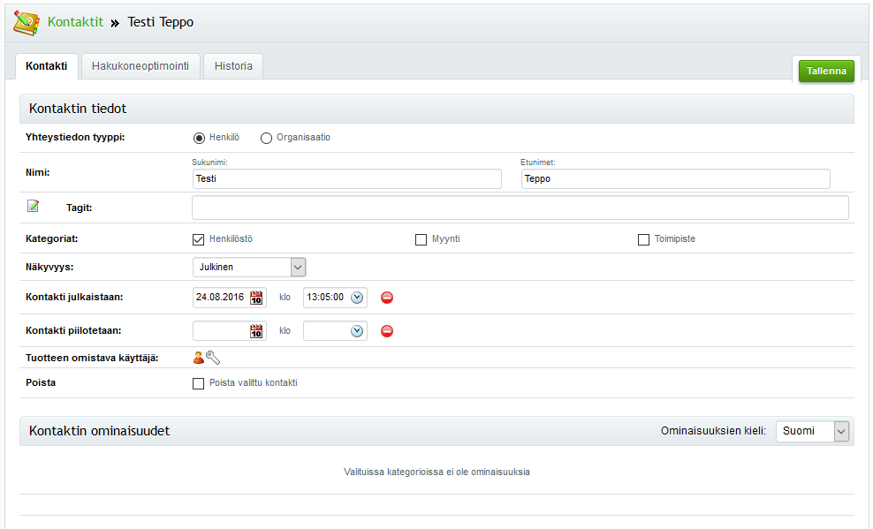Check the Myynti category checkbox
The width and height of the screenshot is (873, 529).
point(421,239)
